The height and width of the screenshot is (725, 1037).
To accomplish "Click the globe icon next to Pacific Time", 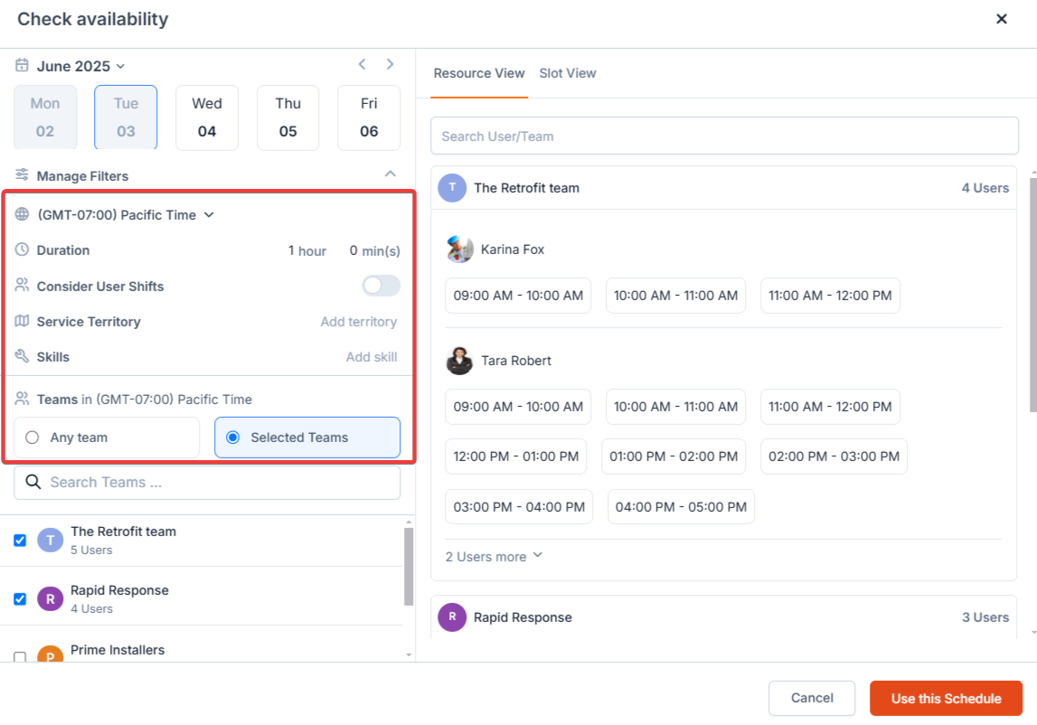I will 22,215.
